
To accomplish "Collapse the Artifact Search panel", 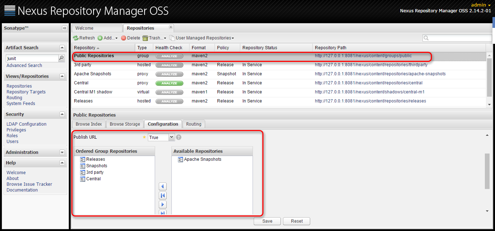I will tap(62, 48).
